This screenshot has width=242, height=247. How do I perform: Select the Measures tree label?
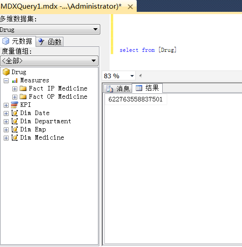pyautogui.click(x=35, y=81)
